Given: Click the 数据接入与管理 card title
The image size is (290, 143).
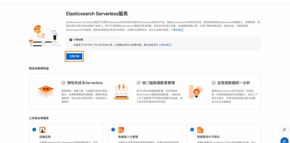Looking at the screenshot, I should pyautogui.click(x=128, y=137).
